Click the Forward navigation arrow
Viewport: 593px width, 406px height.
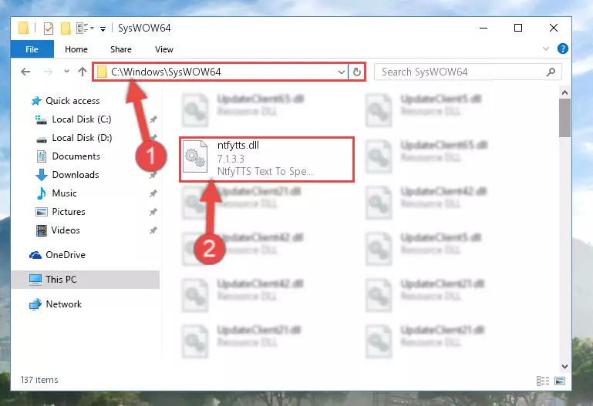(48, 72)
